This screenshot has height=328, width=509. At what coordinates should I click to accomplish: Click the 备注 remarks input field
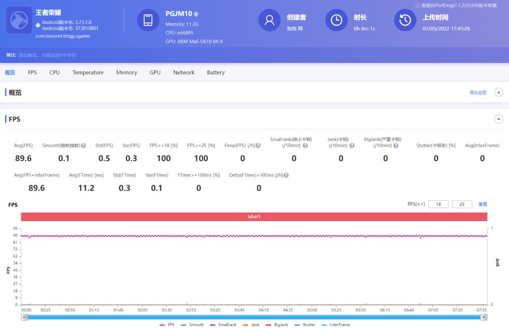click(x=48, y=55)
